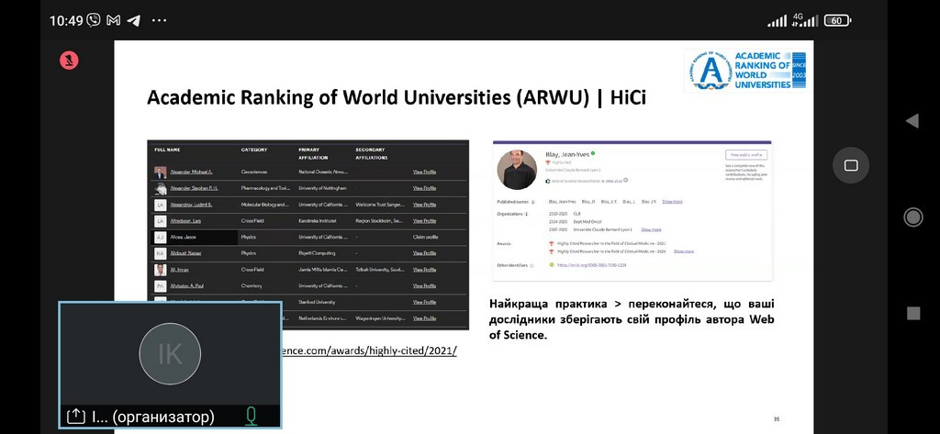Viewport: 940px width, 434px height.
Task: Tap the Android home circle button
Action: coord(913,217)
